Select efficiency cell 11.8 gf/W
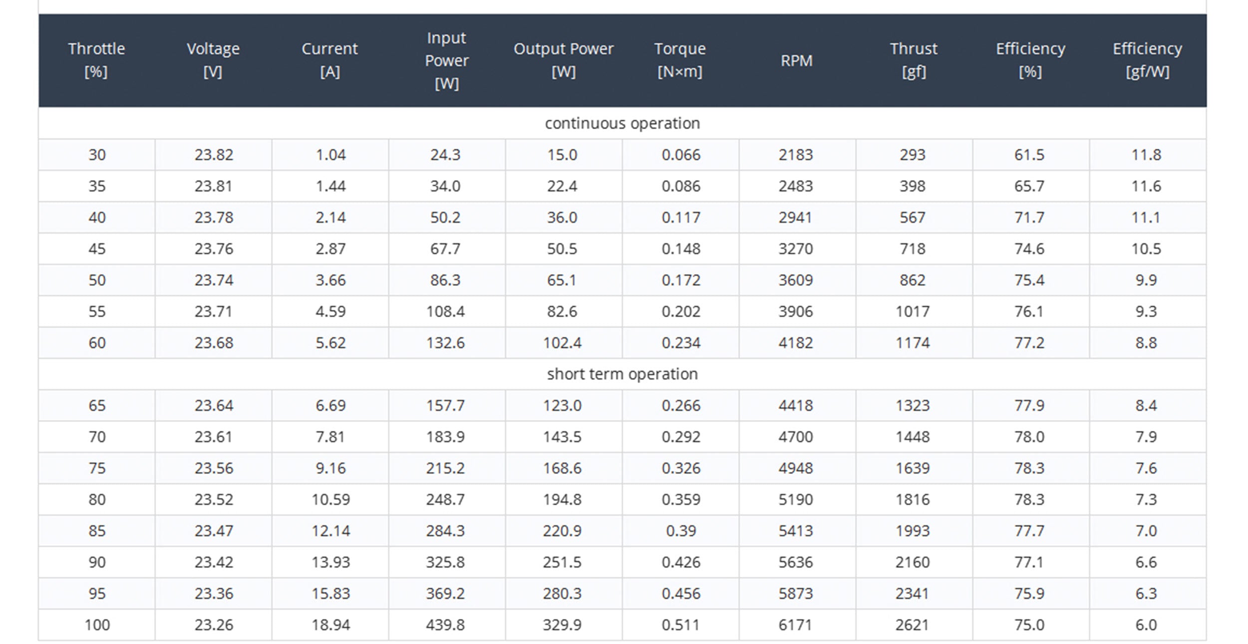 pyautogui.click(x=1146, y=155)
